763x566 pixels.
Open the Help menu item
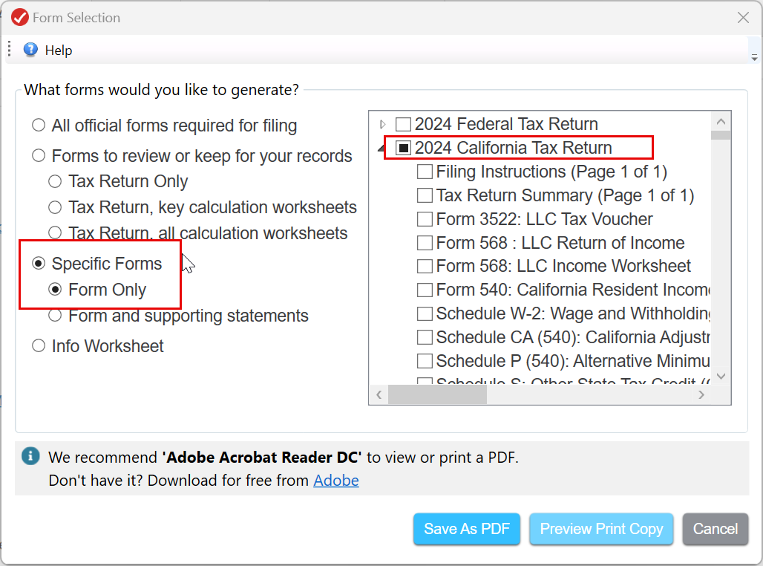coord(59,51)
